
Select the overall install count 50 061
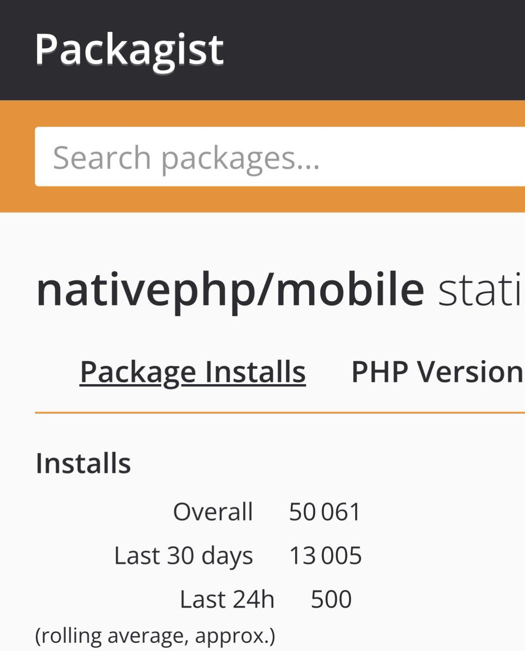tap(325, 512)
